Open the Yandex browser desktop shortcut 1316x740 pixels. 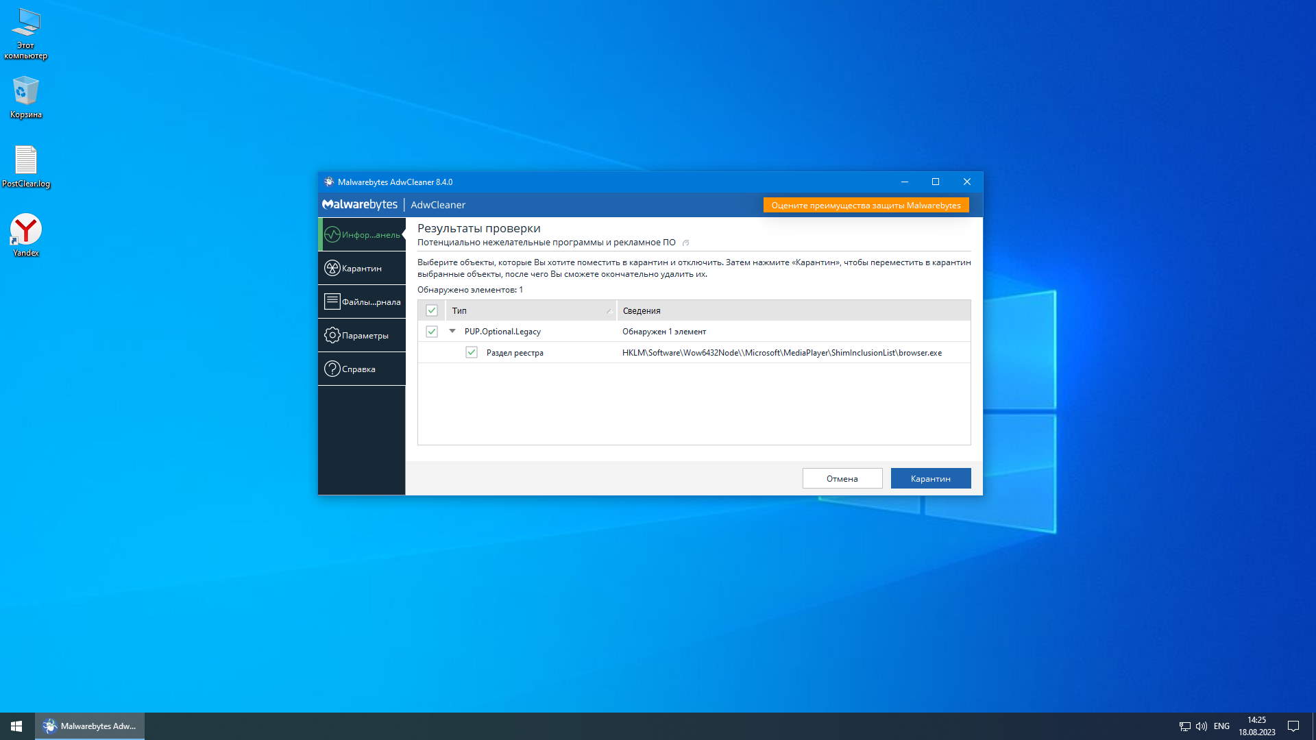click(x=26, y=234)
